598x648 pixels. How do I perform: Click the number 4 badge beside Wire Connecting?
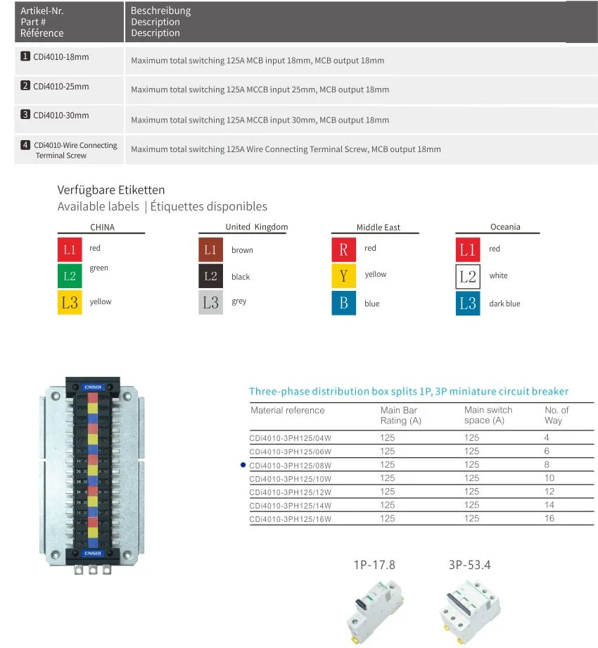pos(25,145)
